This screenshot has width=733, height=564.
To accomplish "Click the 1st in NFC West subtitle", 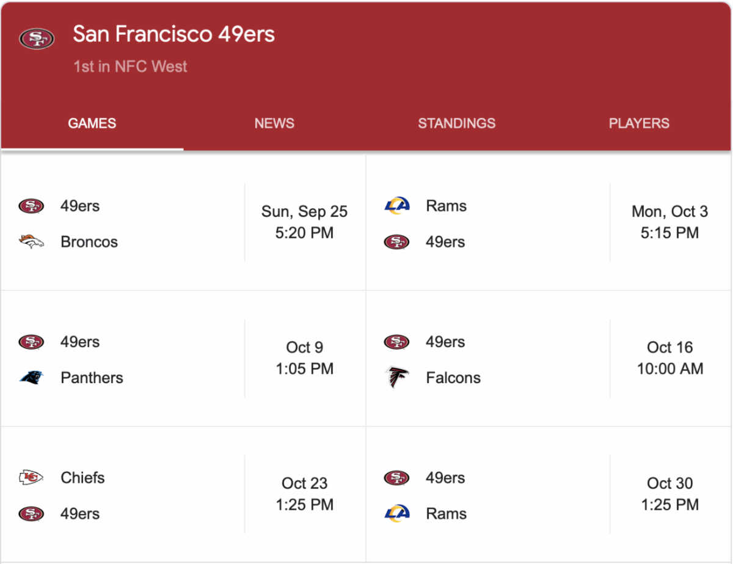I will [x=130, y=67].
